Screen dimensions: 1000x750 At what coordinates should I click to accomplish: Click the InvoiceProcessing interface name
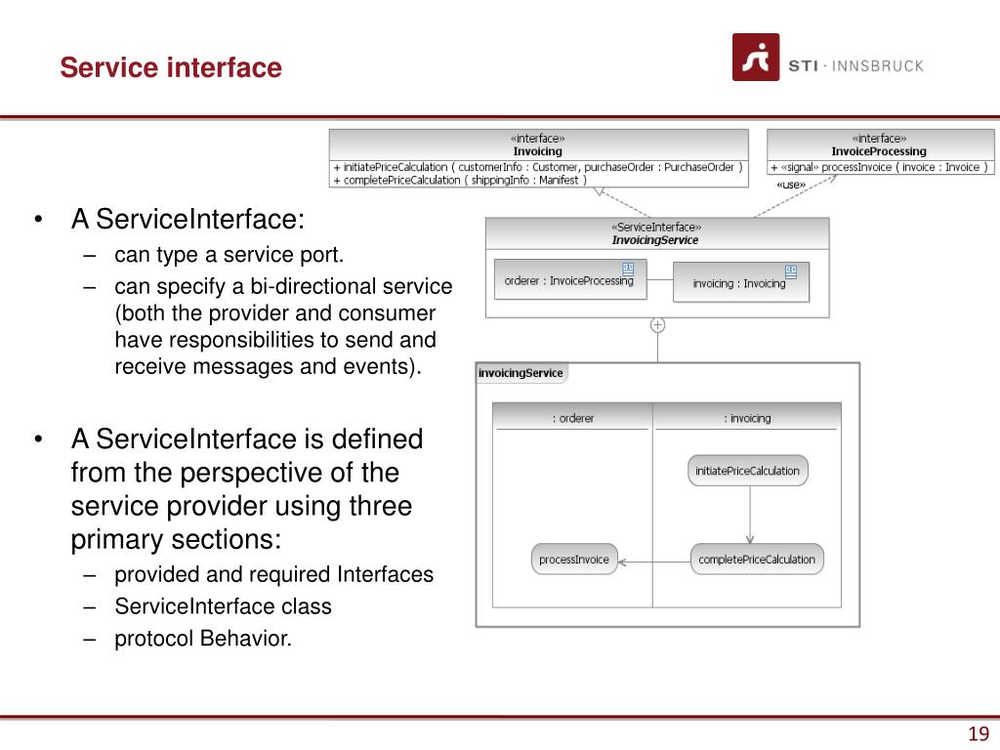[879, 151]
